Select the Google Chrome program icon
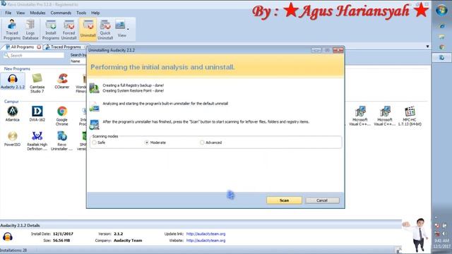 click(62, 116)
